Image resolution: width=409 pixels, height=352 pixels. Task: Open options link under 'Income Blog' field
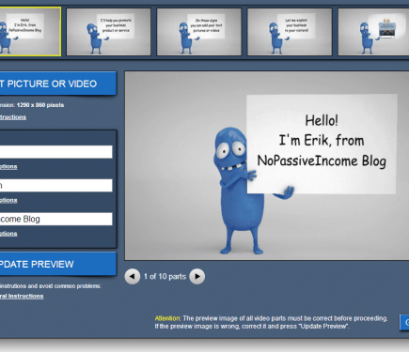coord(8,234)
